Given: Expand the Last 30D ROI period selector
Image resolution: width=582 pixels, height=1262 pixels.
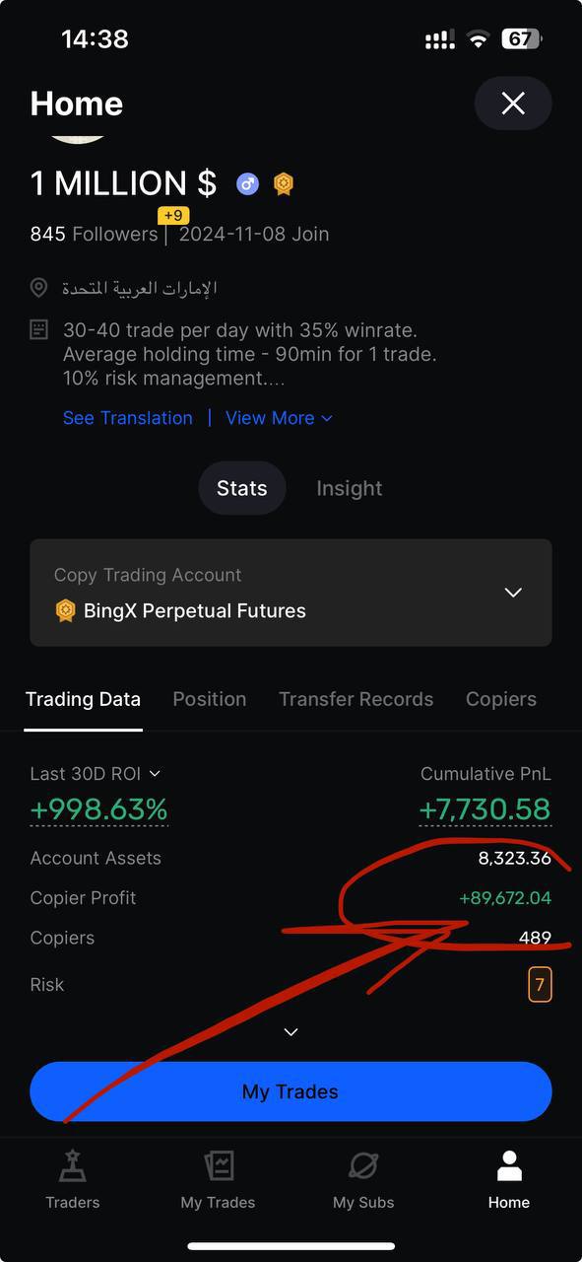Looking at the screenshot, I should pos(96,774).
